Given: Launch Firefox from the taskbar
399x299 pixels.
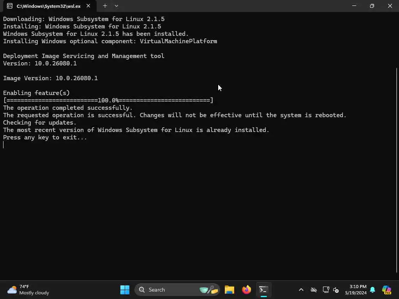Looking at the screenshot, I should 246,290.
